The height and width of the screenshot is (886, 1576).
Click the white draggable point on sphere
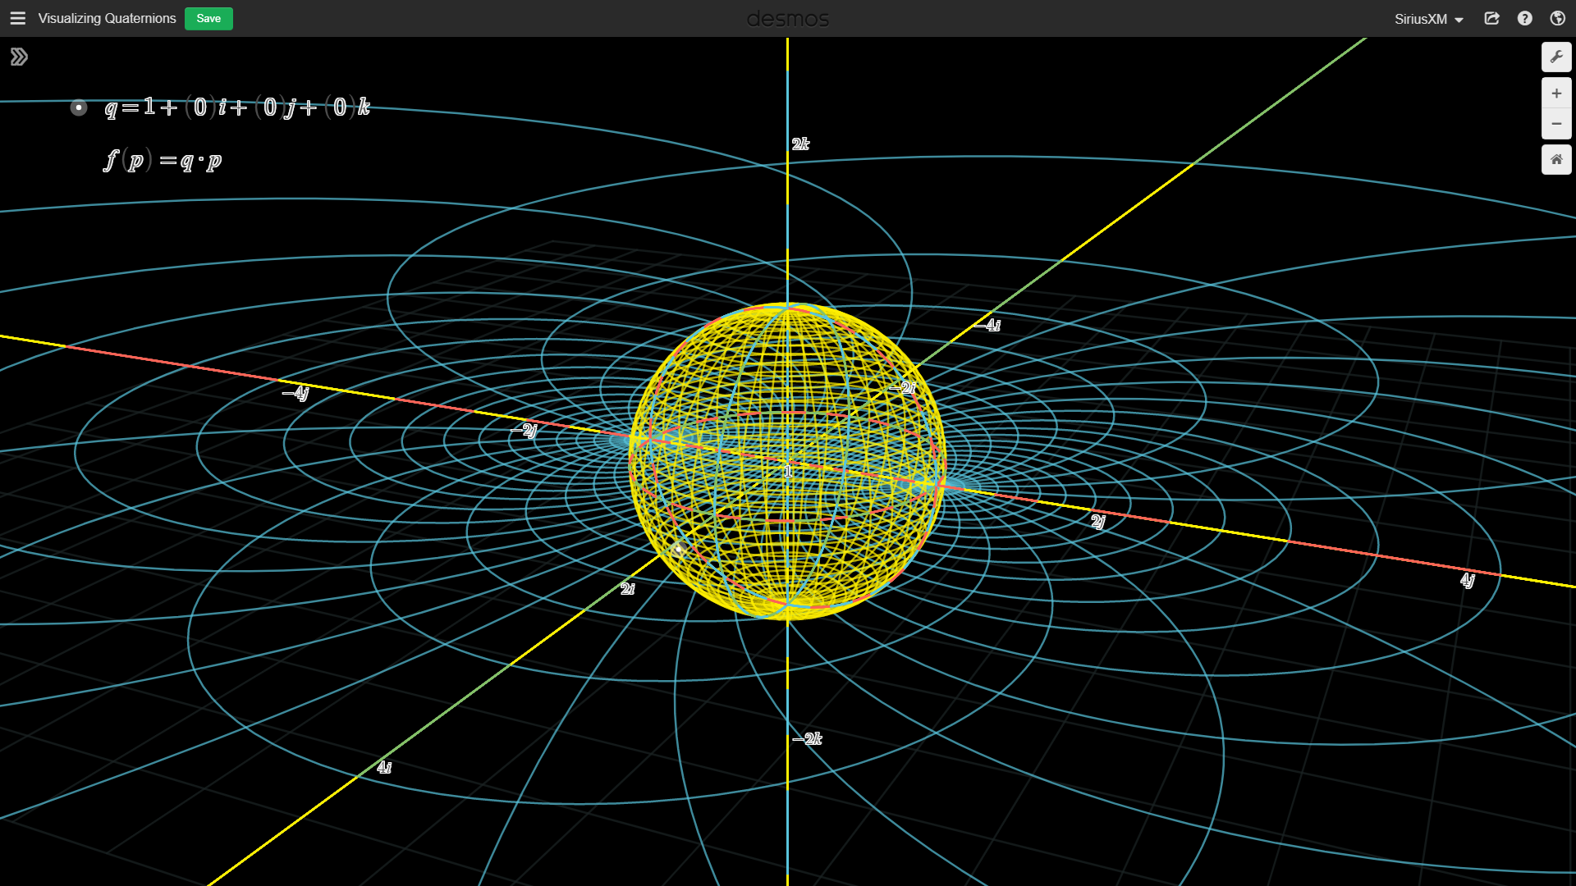click(x=677, y=550)
